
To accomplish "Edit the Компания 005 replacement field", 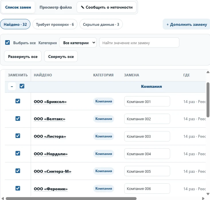I will 147,171.
